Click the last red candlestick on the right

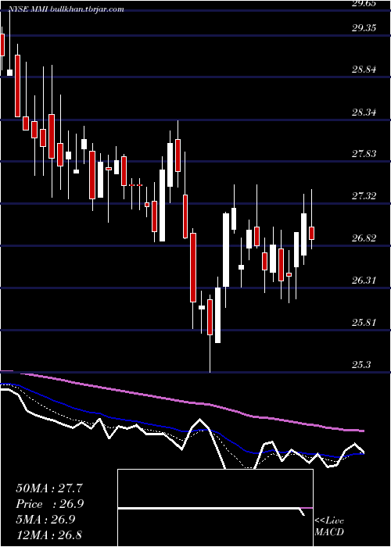pos(312,233)
